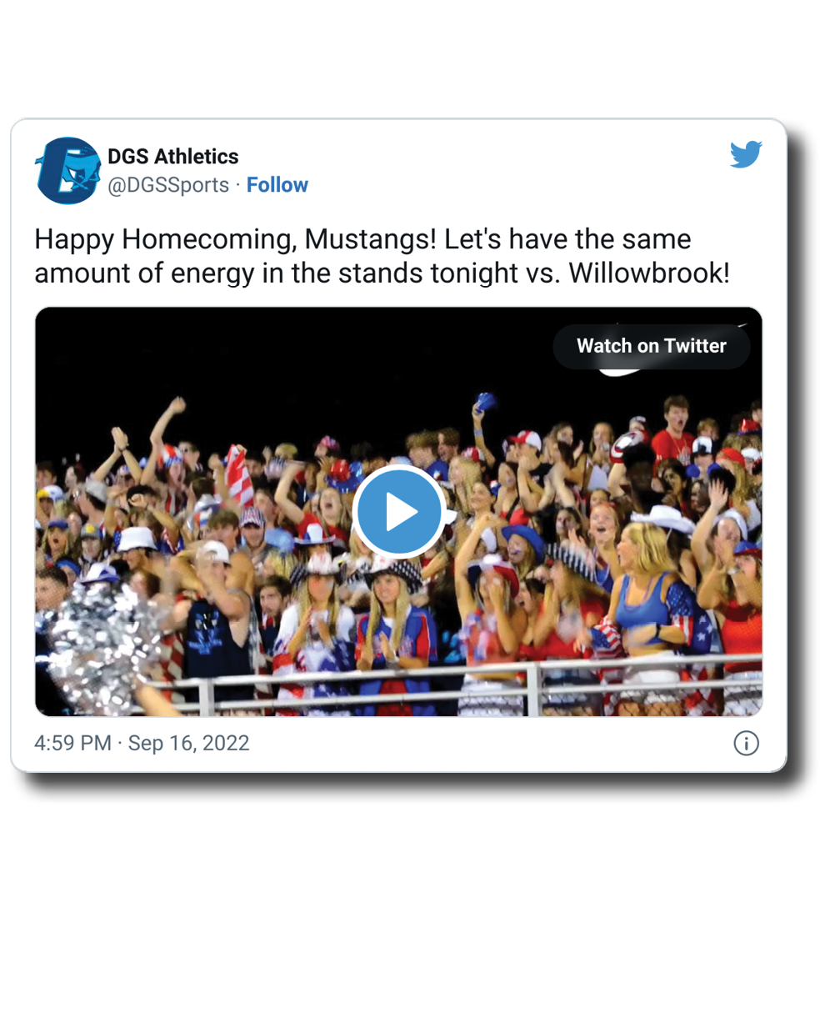Open the @DGSSports handle
Image resolution: width=830 pixels, height=1023 pixels.
pyautogui.click(x=168, y=185)
